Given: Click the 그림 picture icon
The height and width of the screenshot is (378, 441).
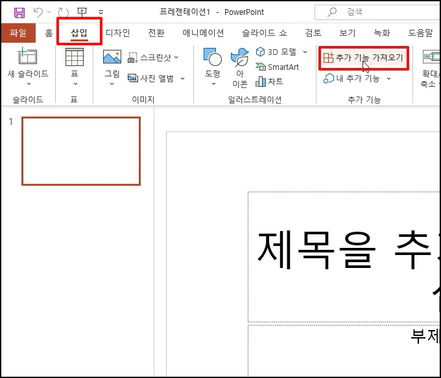Looking at the screenshot, I should (112, 57).
